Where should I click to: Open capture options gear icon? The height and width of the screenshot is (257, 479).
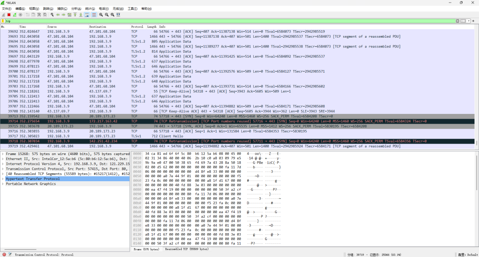20,15
